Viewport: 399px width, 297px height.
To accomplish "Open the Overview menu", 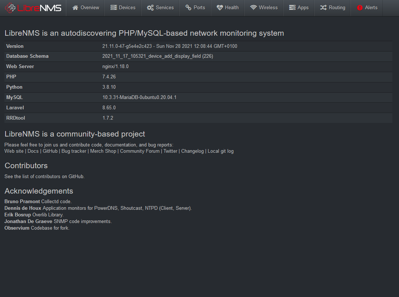I will tap(85, 8).
